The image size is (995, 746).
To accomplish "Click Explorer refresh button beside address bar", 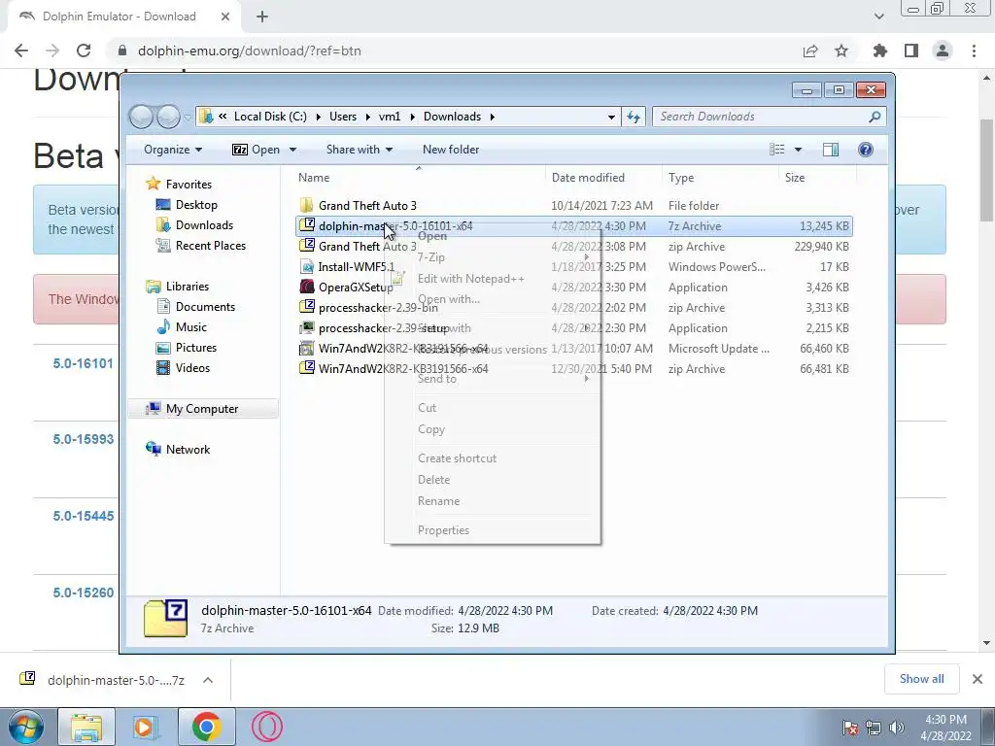I will point(634,117).
